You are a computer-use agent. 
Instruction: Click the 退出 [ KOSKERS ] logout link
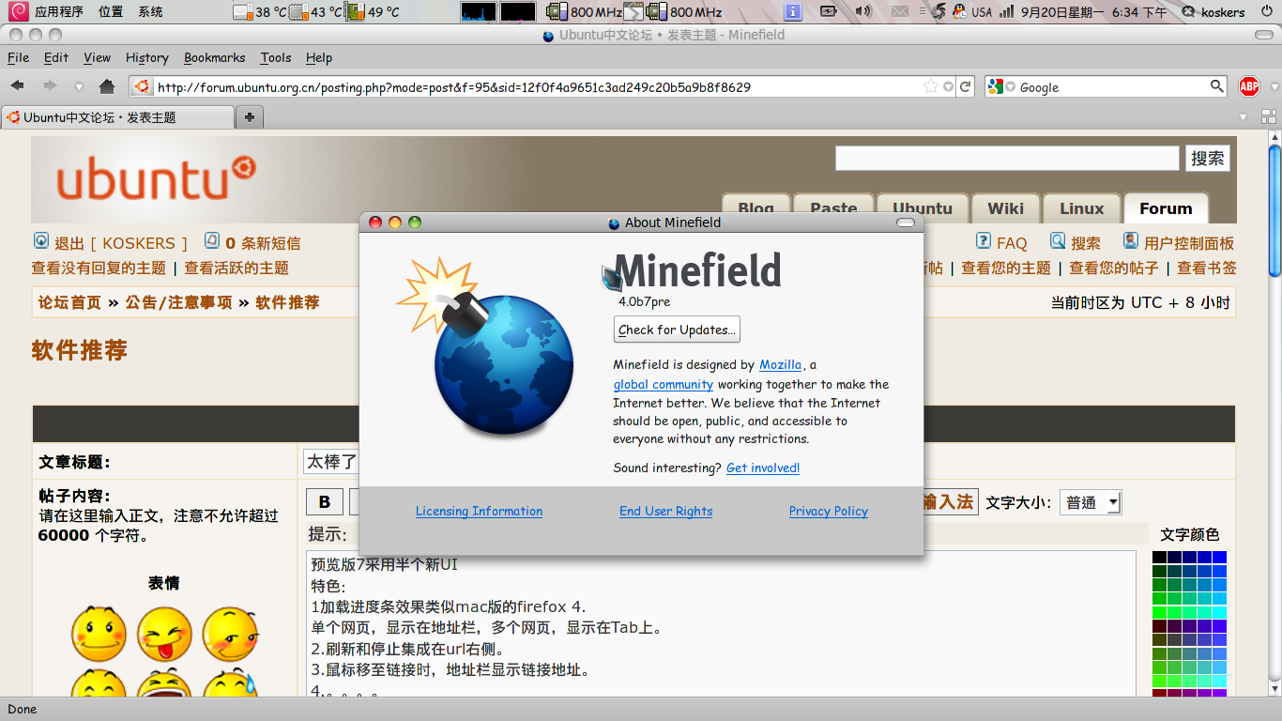tap(120, 243)
